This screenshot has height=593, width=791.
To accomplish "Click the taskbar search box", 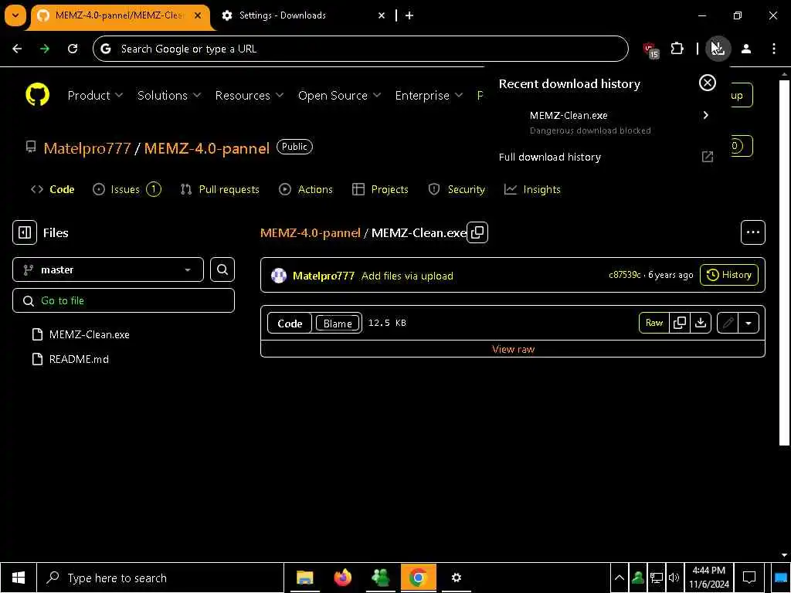I will [x=161, y=578].
